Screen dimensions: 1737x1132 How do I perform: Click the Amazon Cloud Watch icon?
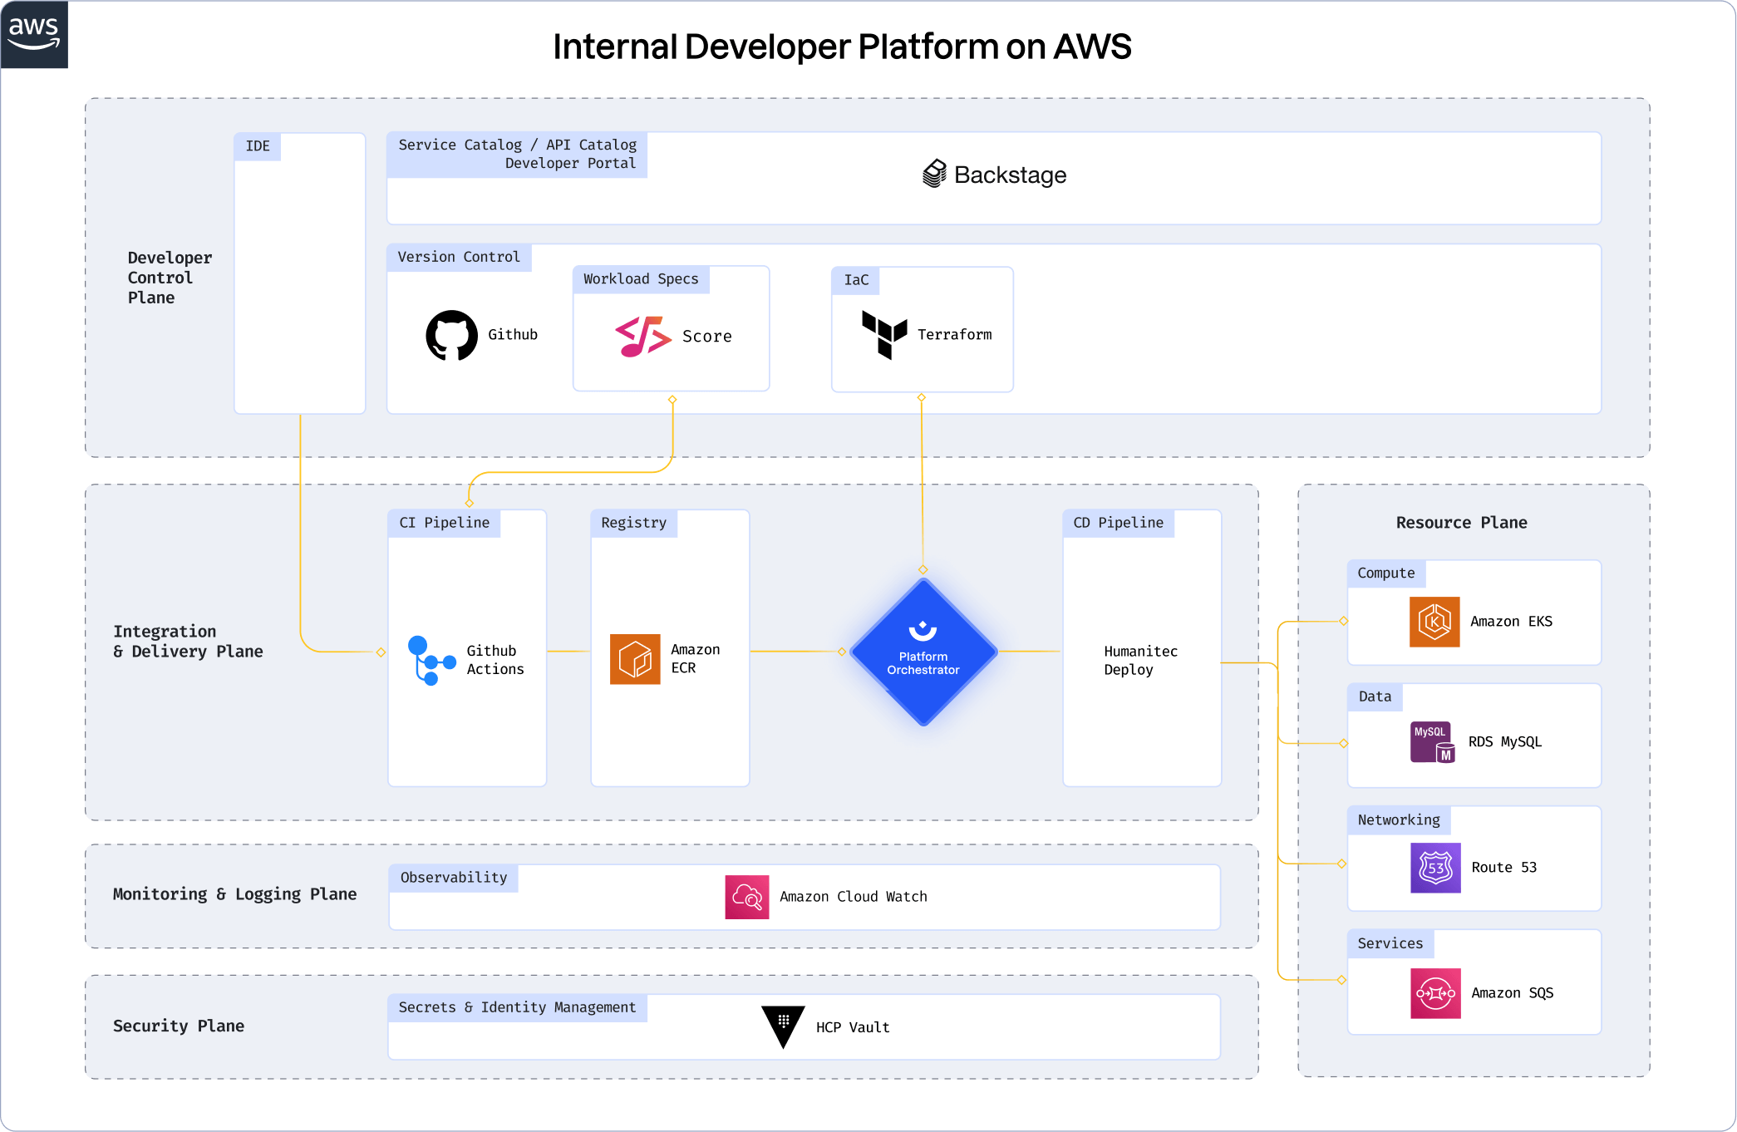746,897
